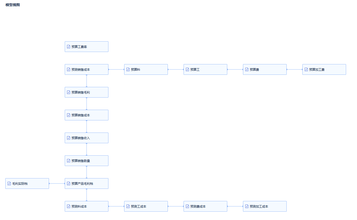Click the chart icon on 预算工费率 node

69,47
